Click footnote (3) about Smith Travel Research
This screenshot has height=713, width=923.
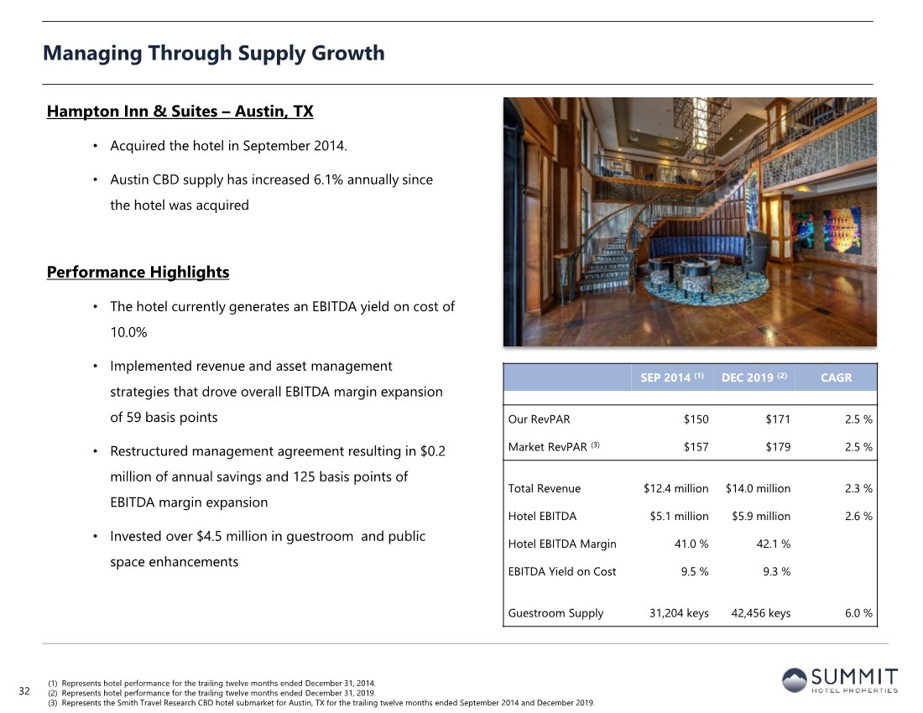point(321,702)
